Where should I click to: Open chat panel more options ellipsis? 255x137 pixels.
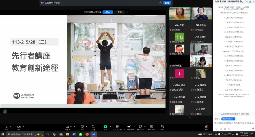tap(247, 2)
